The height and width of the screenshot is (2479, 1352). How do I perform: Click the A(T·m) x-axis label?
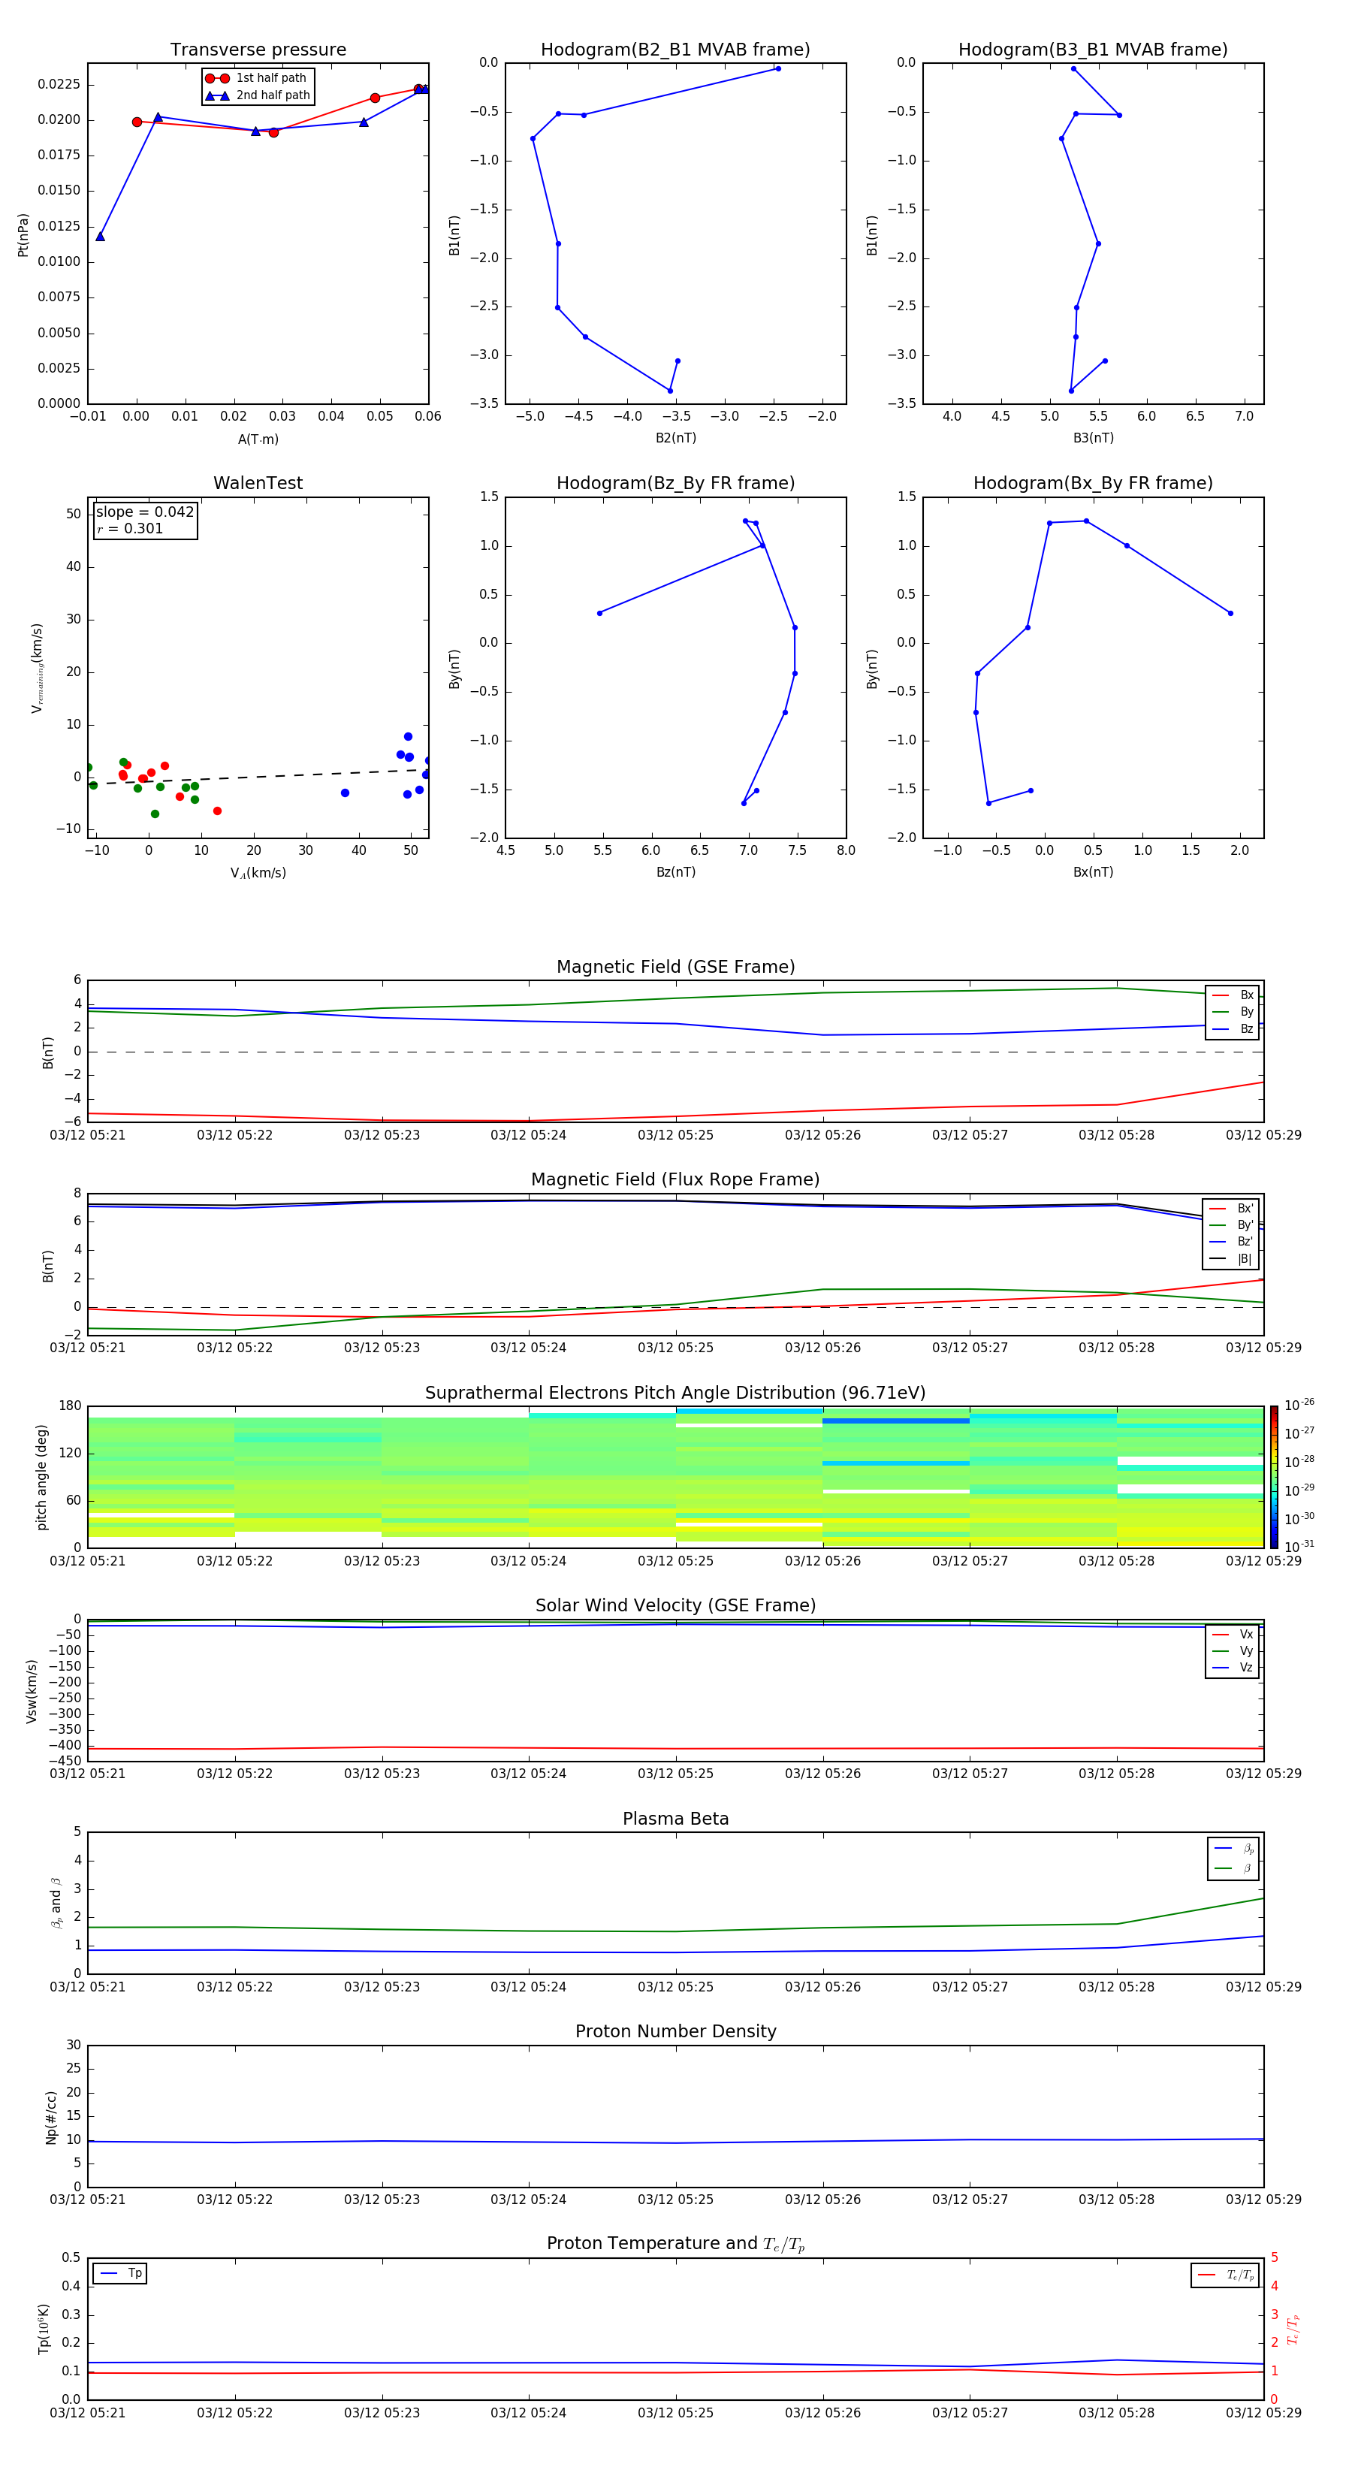(258, 439)
